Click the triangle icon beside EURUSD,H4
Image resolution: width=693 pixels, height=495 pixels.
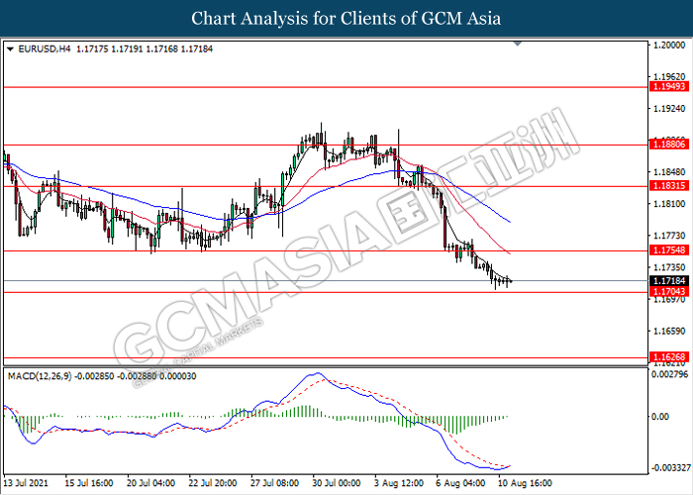(10, 49)
